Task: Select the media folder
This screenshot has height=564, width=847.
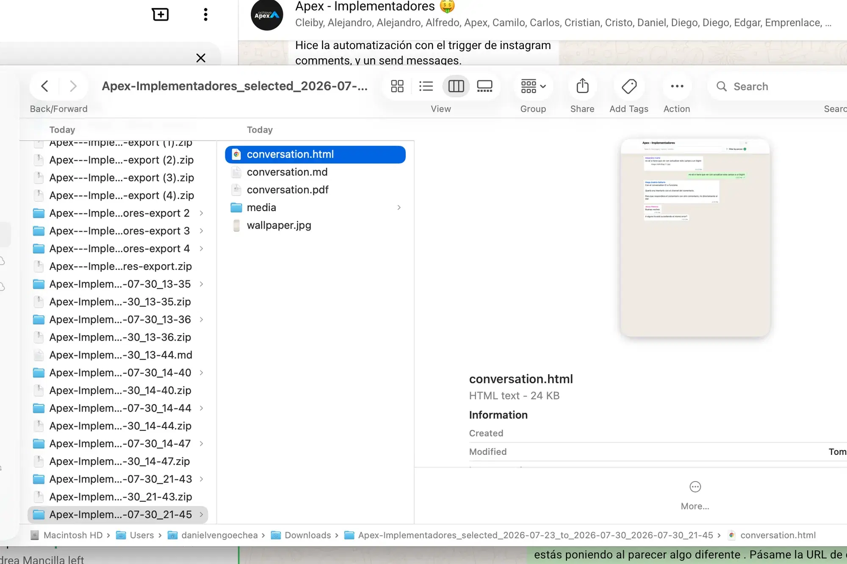Action: tap(315, 208)
